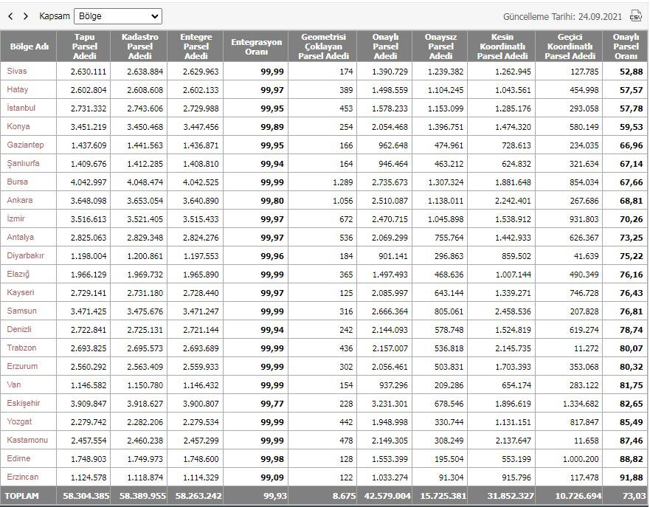This screenshot has height=507, width=650.
Task: Go to the next page arrow
Action: click(26, 16)
